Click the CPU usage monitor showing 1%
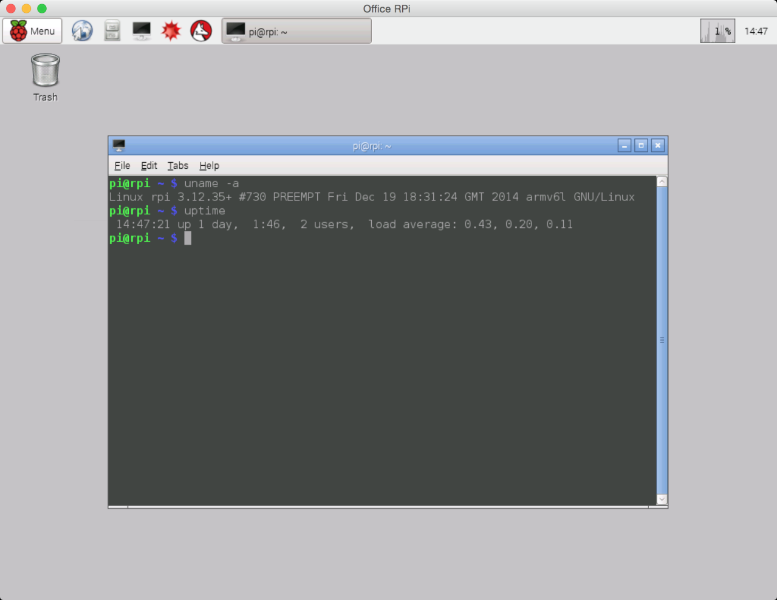Screen dimensions: 777x600 coord(717,30)
